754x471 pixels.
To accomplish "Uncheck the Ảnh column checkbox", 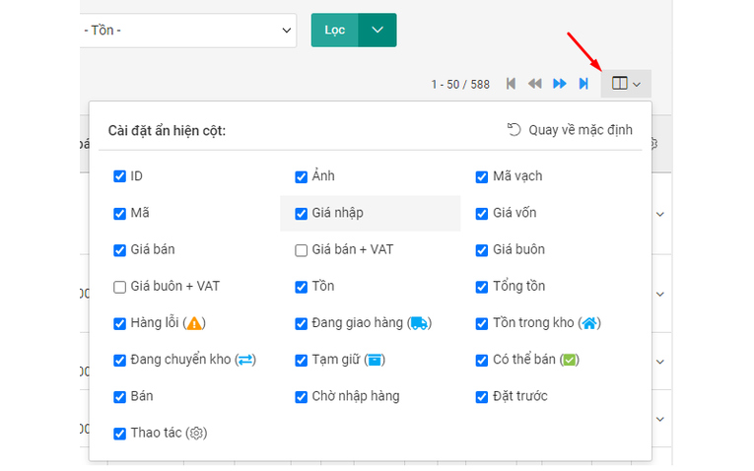I will click(x=301, y=176).
